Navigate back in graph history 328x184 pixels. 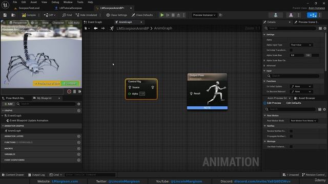[96, 28]
